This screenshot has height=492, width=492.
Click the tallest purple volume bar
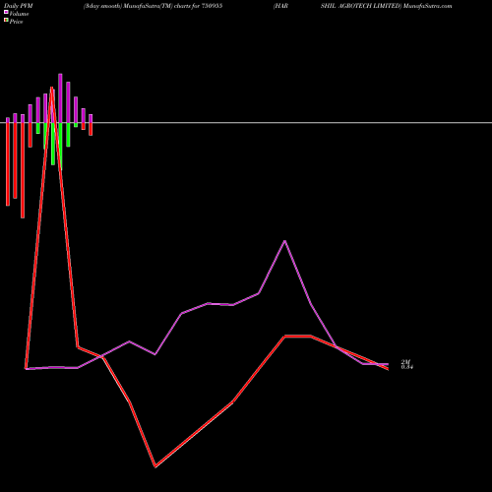(x=60, y=98)
